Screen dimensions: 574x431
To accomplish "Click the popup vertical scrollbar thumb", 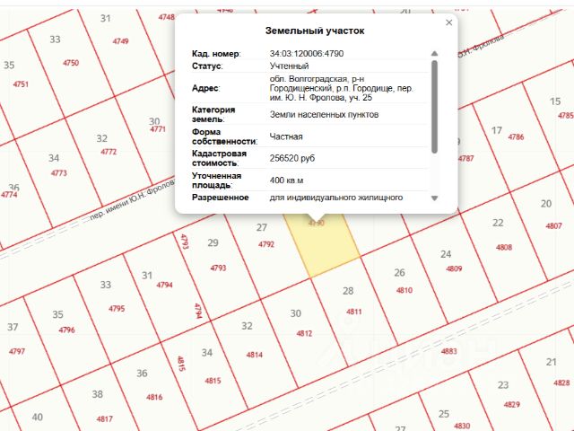I will coord(434,107).
